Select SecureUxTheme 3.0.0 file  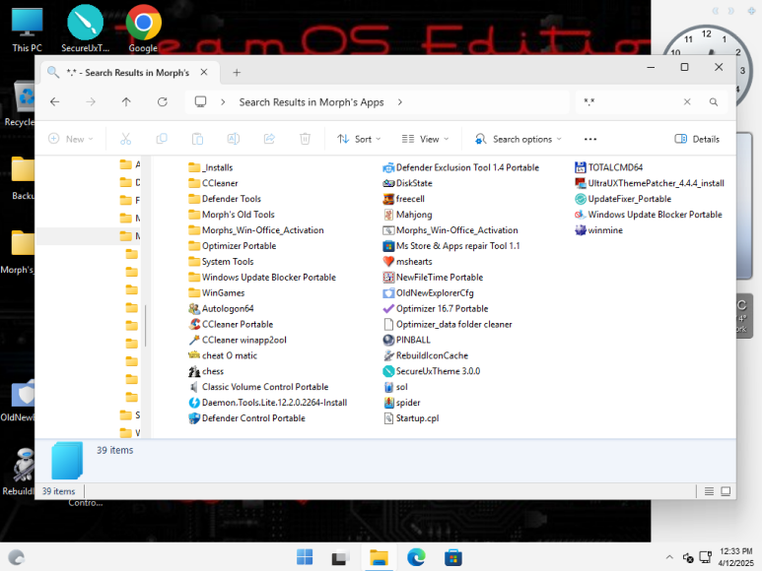coord(432,371)
